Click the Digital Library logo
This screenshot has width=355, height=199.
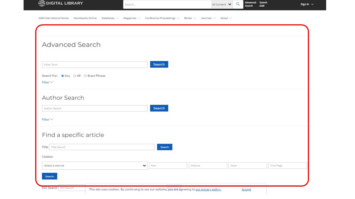click(60, 3)
